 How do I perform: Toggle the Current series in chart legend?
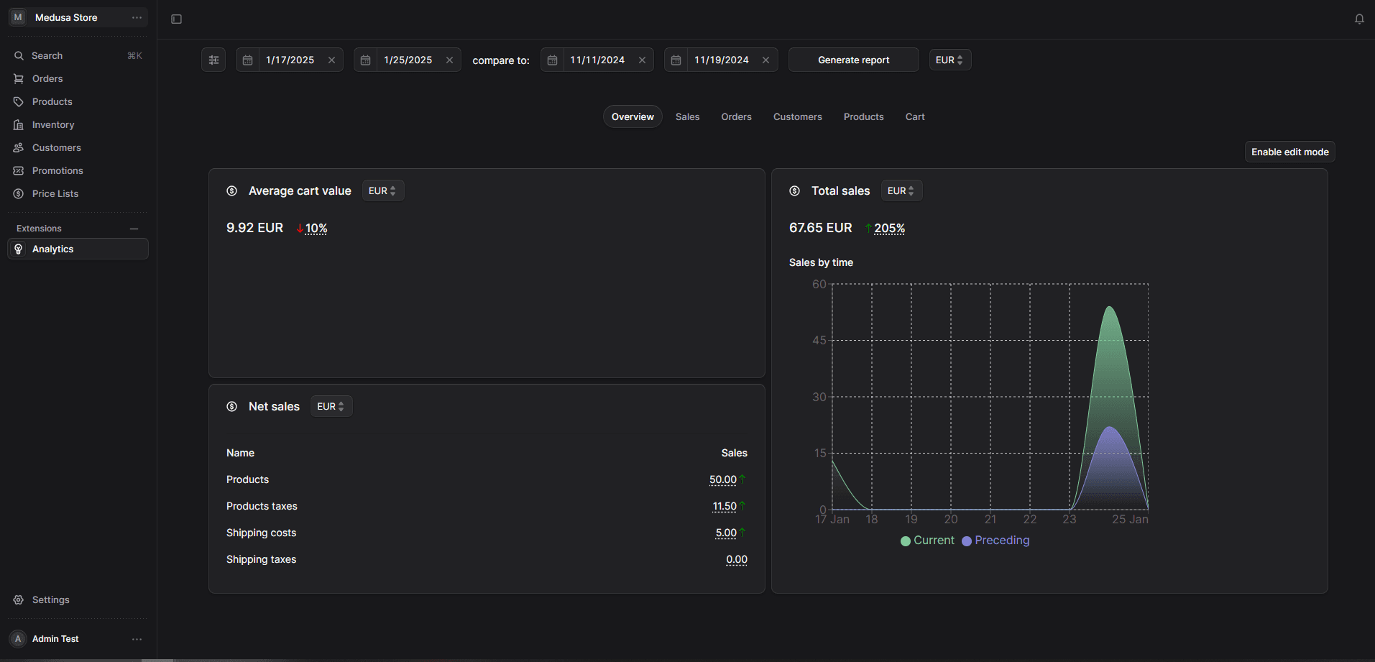[927, 541]
